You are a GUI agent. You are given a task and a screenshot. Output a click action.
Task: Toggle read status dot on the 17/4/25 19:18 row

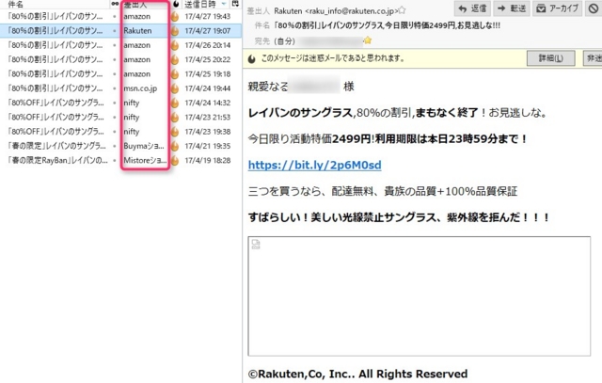[x=115, y=74]
